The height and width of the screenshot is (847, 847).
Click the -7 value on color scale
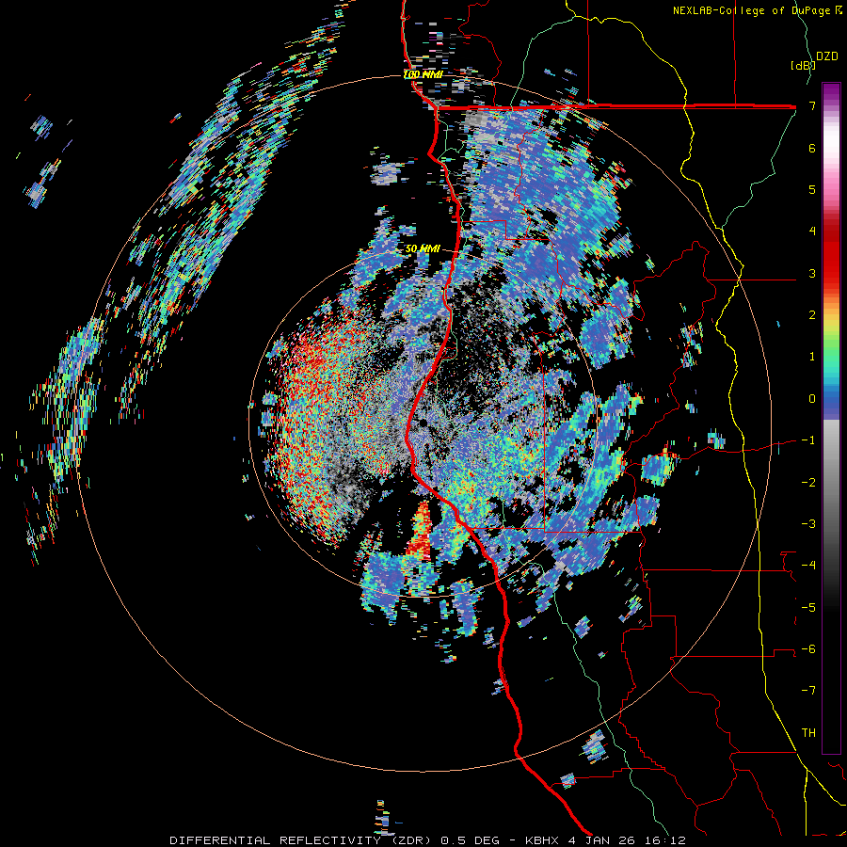808,691
